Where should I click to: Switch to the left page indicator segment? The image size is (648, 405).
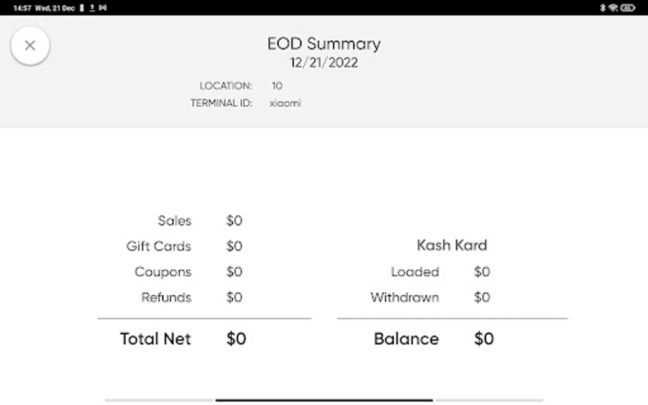(x=159, y=400)
